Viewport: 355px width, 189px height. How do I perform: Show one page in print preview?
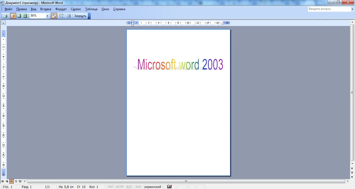(19, 16)
